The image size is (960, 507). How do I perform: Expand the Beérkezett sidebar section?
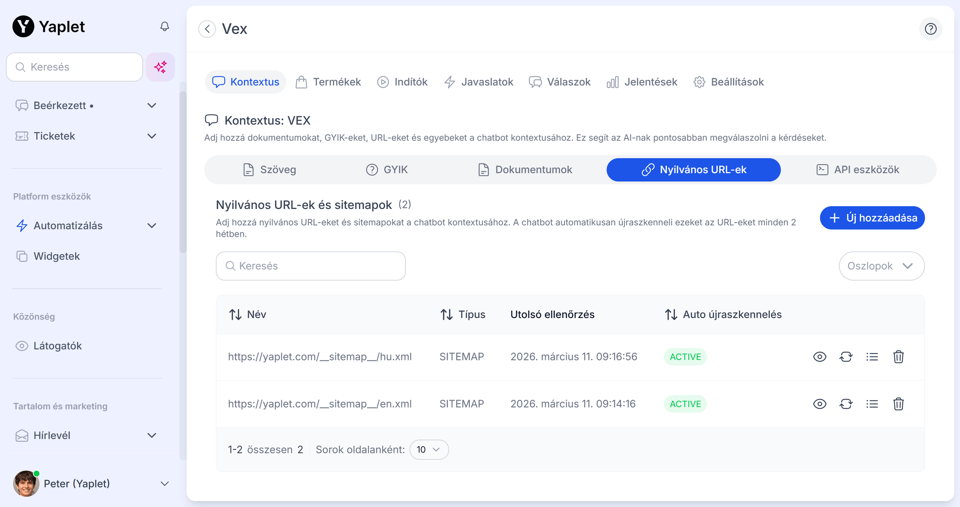tap(152, 106)
